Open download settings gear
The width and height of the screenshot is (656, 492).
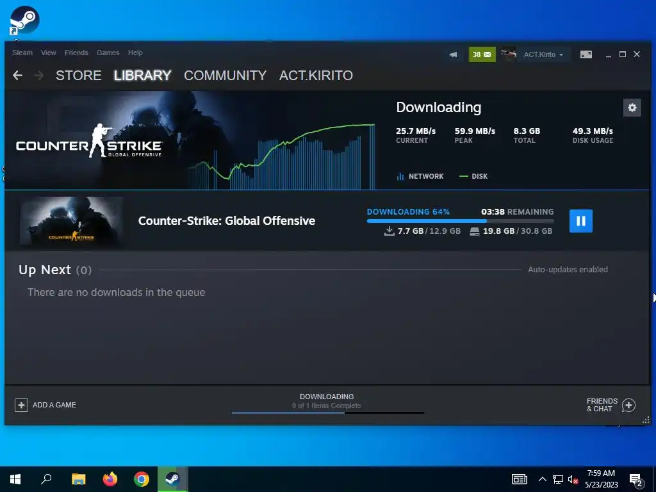632,108
